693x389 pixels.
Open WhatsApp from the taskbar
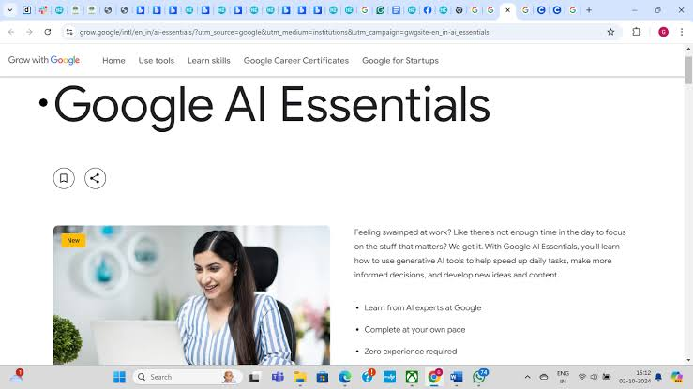click(479, 377)
